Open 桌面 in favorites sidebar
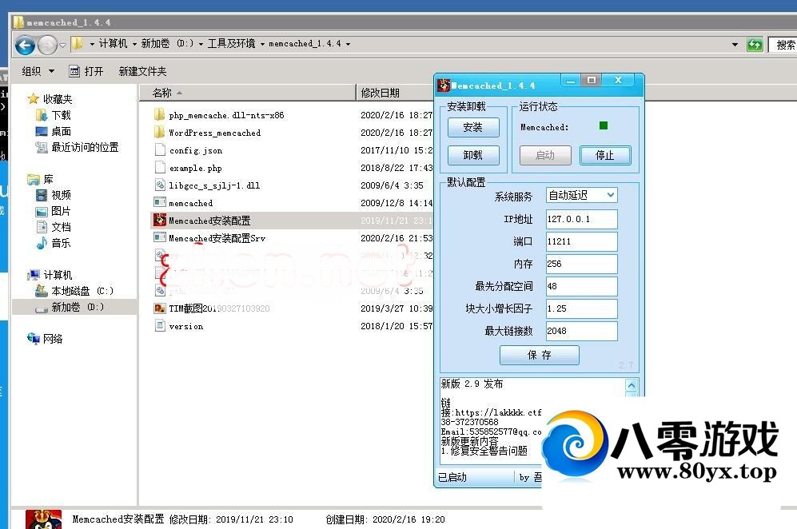The height and width of the screenshot is (529, 797). [x=61, y=131]
